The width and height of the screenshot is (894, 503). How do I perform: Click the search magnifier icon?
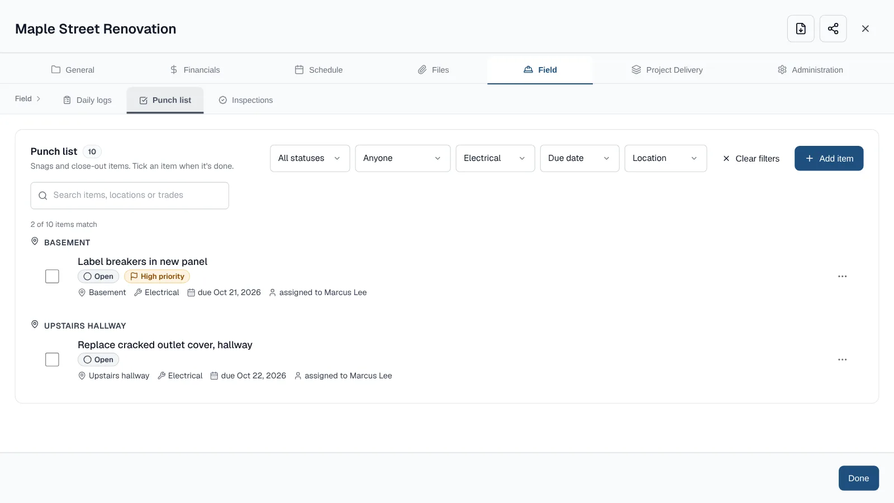point(42,196)
